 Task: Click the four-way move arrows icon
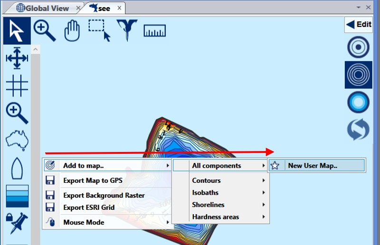pos(17,58)
